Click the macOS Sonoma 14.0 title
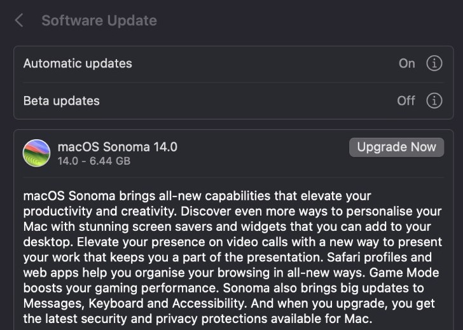 (x=117, y=147)
